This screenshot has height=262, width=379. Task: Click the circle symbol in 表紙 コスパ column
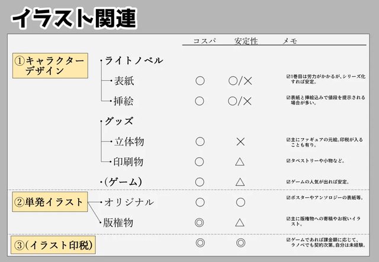[x=200, y=81]
